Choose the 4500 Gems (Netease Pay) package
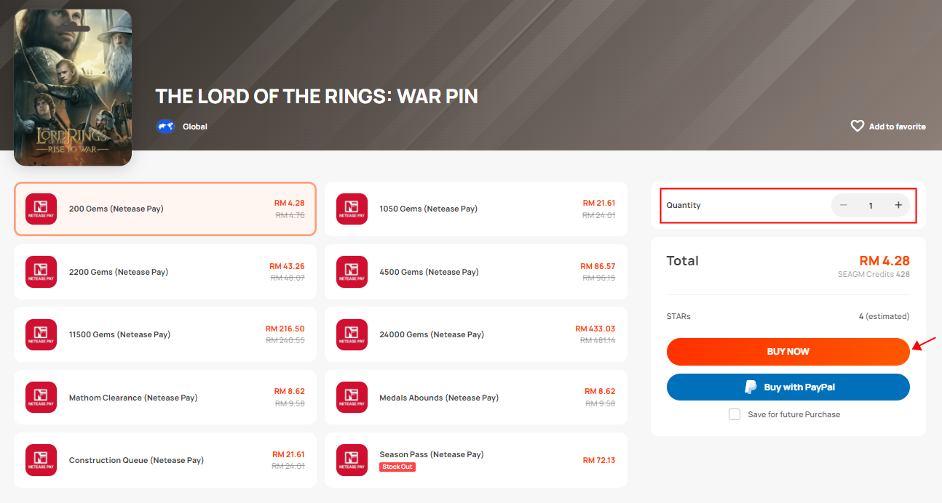Viewport: 942px width, 503px height. click(x=476, y=272)
